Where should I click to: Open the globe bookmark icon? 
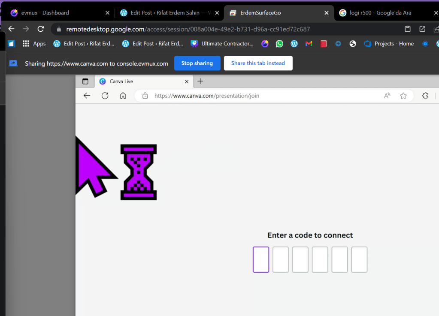(353, 44)
